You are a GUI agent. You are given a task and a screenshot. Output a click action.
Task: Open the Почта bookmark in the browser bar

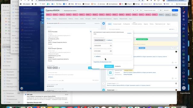78,4
